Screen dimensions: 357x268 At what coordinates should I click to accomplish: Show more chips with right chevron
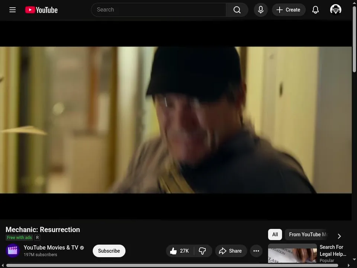click(x=339, y=236)
